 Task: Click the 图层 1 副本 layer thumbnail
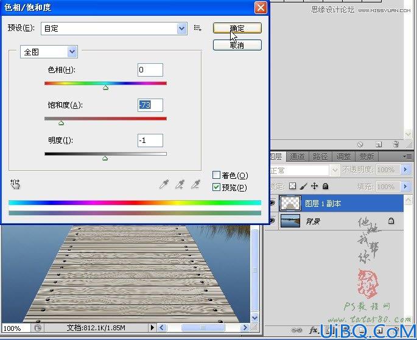[x=290, y=203]
